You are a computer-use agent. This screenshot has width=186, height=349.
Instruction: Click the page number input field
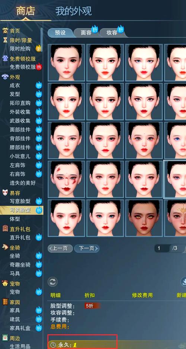161,248
